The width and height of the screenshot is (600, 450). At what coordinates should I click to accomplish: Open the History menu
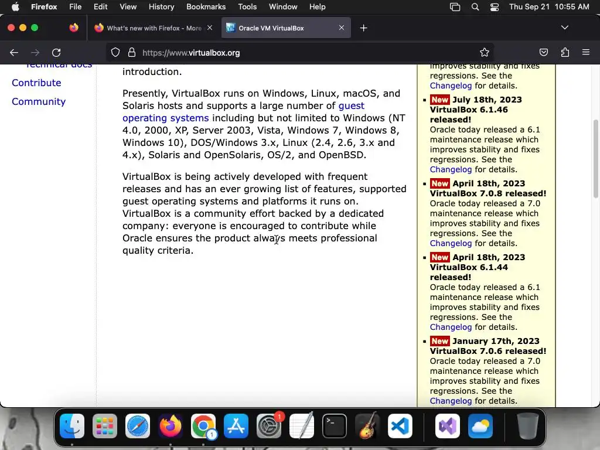(x=161, y=7)
